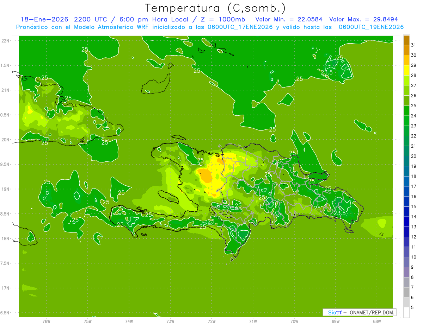This screenshot has width=423, height=326.
Task: Click the "70W" longitude axis label
Action: (x=294, y=321)
